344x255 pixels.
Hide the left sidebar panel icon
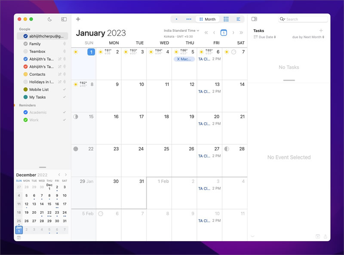64,19
